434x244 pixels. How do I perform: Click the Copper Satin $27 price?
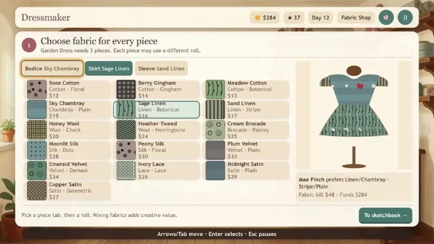[54, 197]
